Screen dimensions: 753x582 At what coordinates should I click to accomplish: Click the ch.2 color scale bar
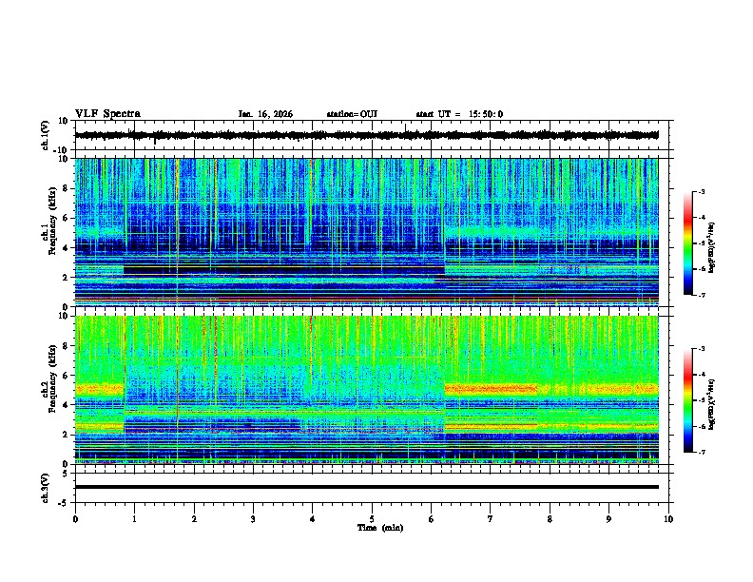click(688, 400)
